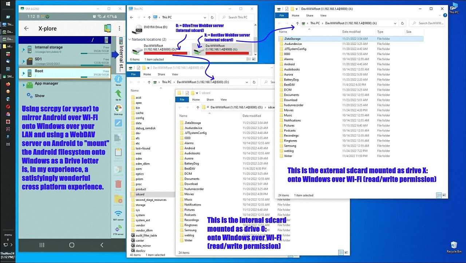This screenshot has height=263, width=466.
Task: Open This PC desktop shortcut
Action: tap(454, 7)
